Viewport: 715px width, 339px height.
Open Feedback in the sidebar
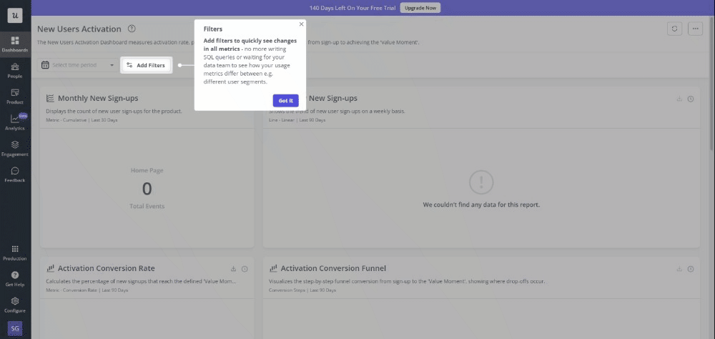click(15, 174)
